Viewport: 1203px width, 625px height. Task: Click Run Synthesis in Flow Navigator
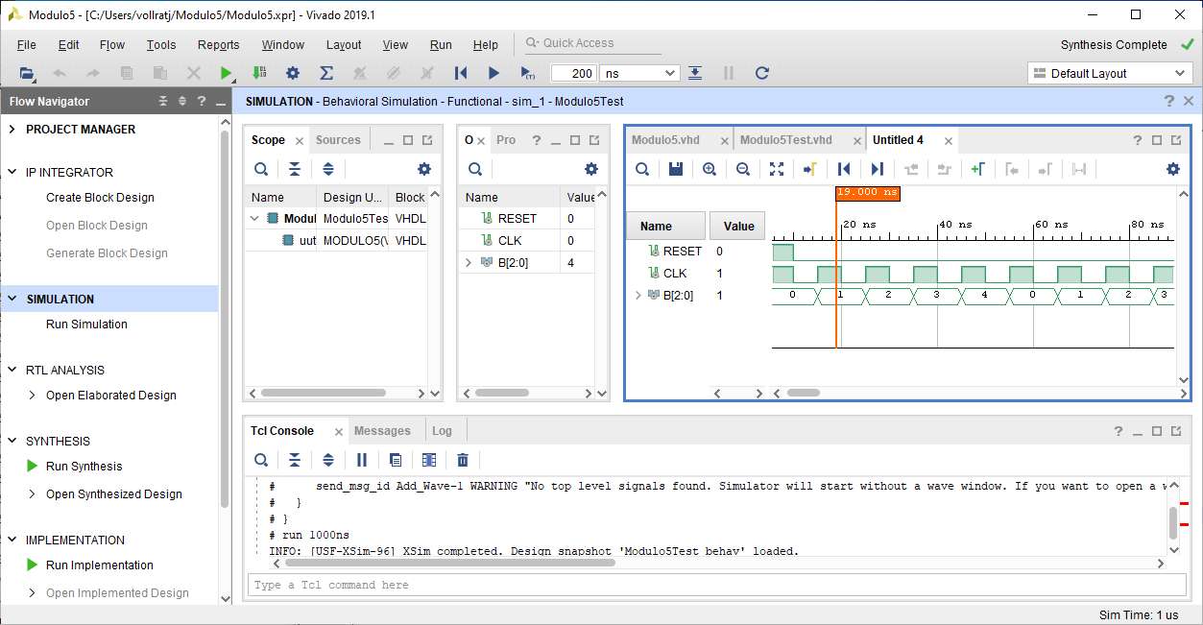point(84,467)
